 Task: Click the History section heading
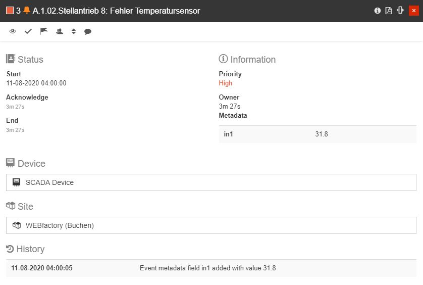pos(30,249)
